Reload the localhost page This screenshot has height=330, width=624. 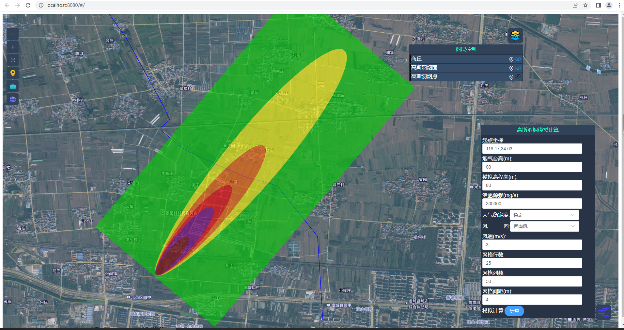point(28,5)
